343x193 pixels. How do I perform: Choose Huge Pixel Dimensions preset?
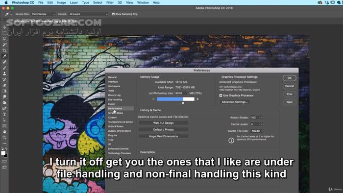tap(163, 136)
